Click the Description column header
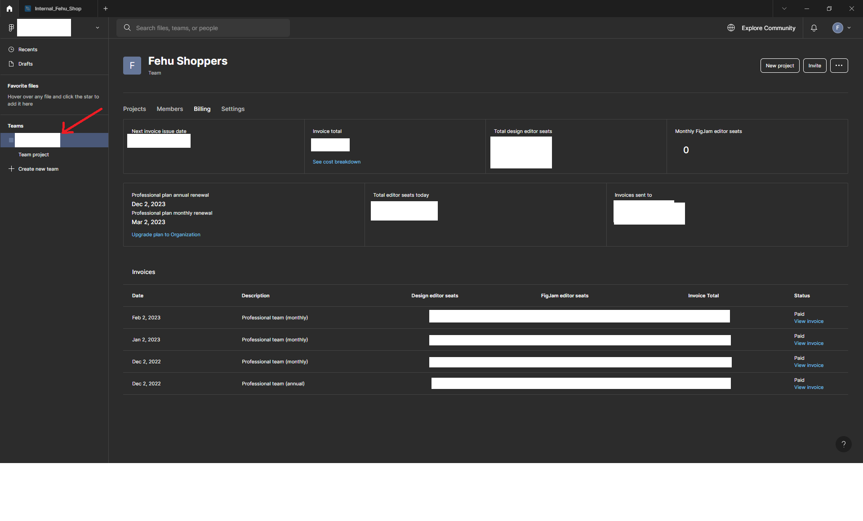863x521 pixels. [255, 296]
